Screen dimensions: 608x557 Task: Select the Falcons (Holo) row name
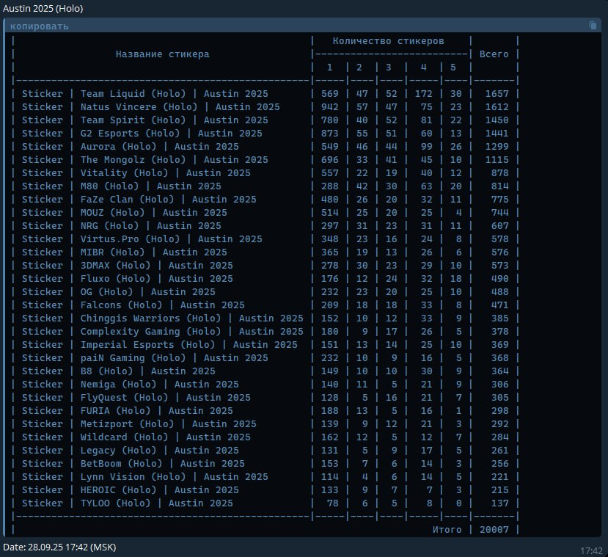pyautogui.click(x=133, y=305)
